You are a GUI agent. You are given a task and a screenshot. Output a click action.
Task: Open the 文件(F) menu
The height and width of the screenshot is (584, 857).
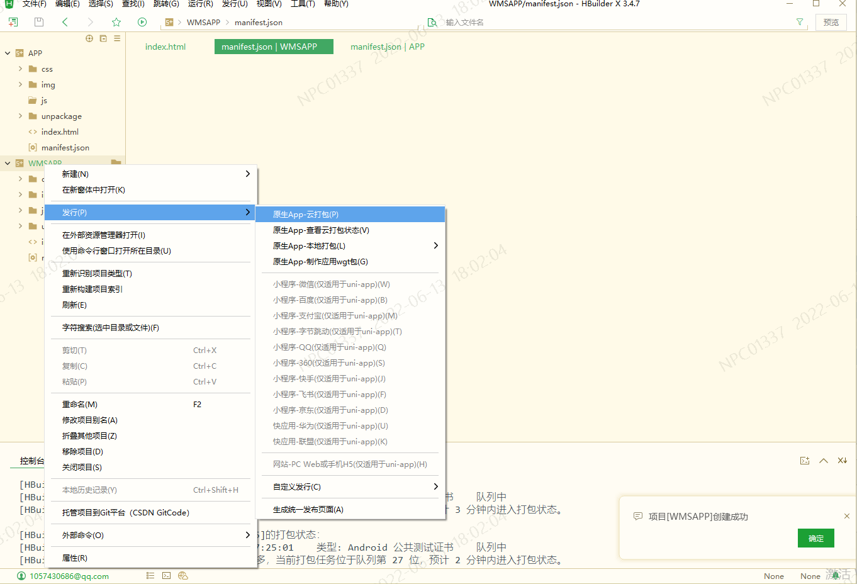pos(34,4)
